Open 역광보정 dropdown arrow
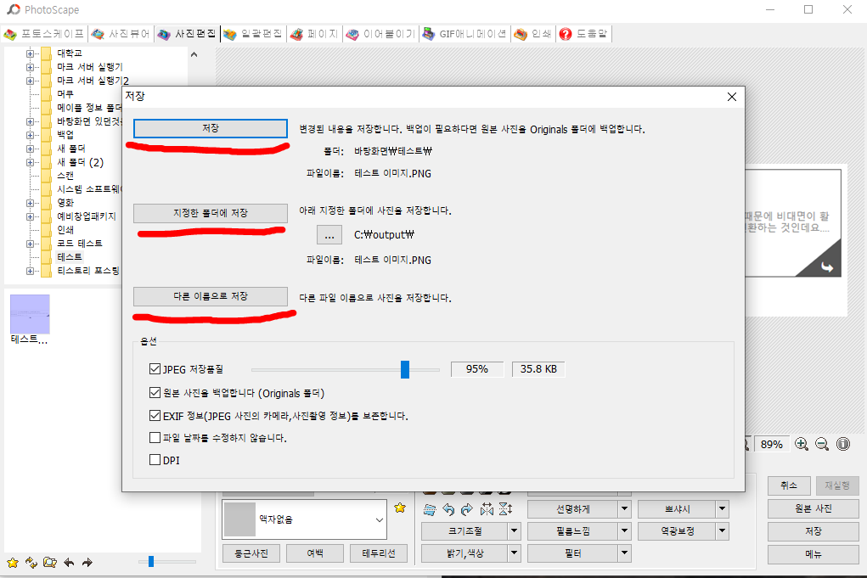Image resolution: width=867 pixels, height=578 pixels. tap(722, 531)
